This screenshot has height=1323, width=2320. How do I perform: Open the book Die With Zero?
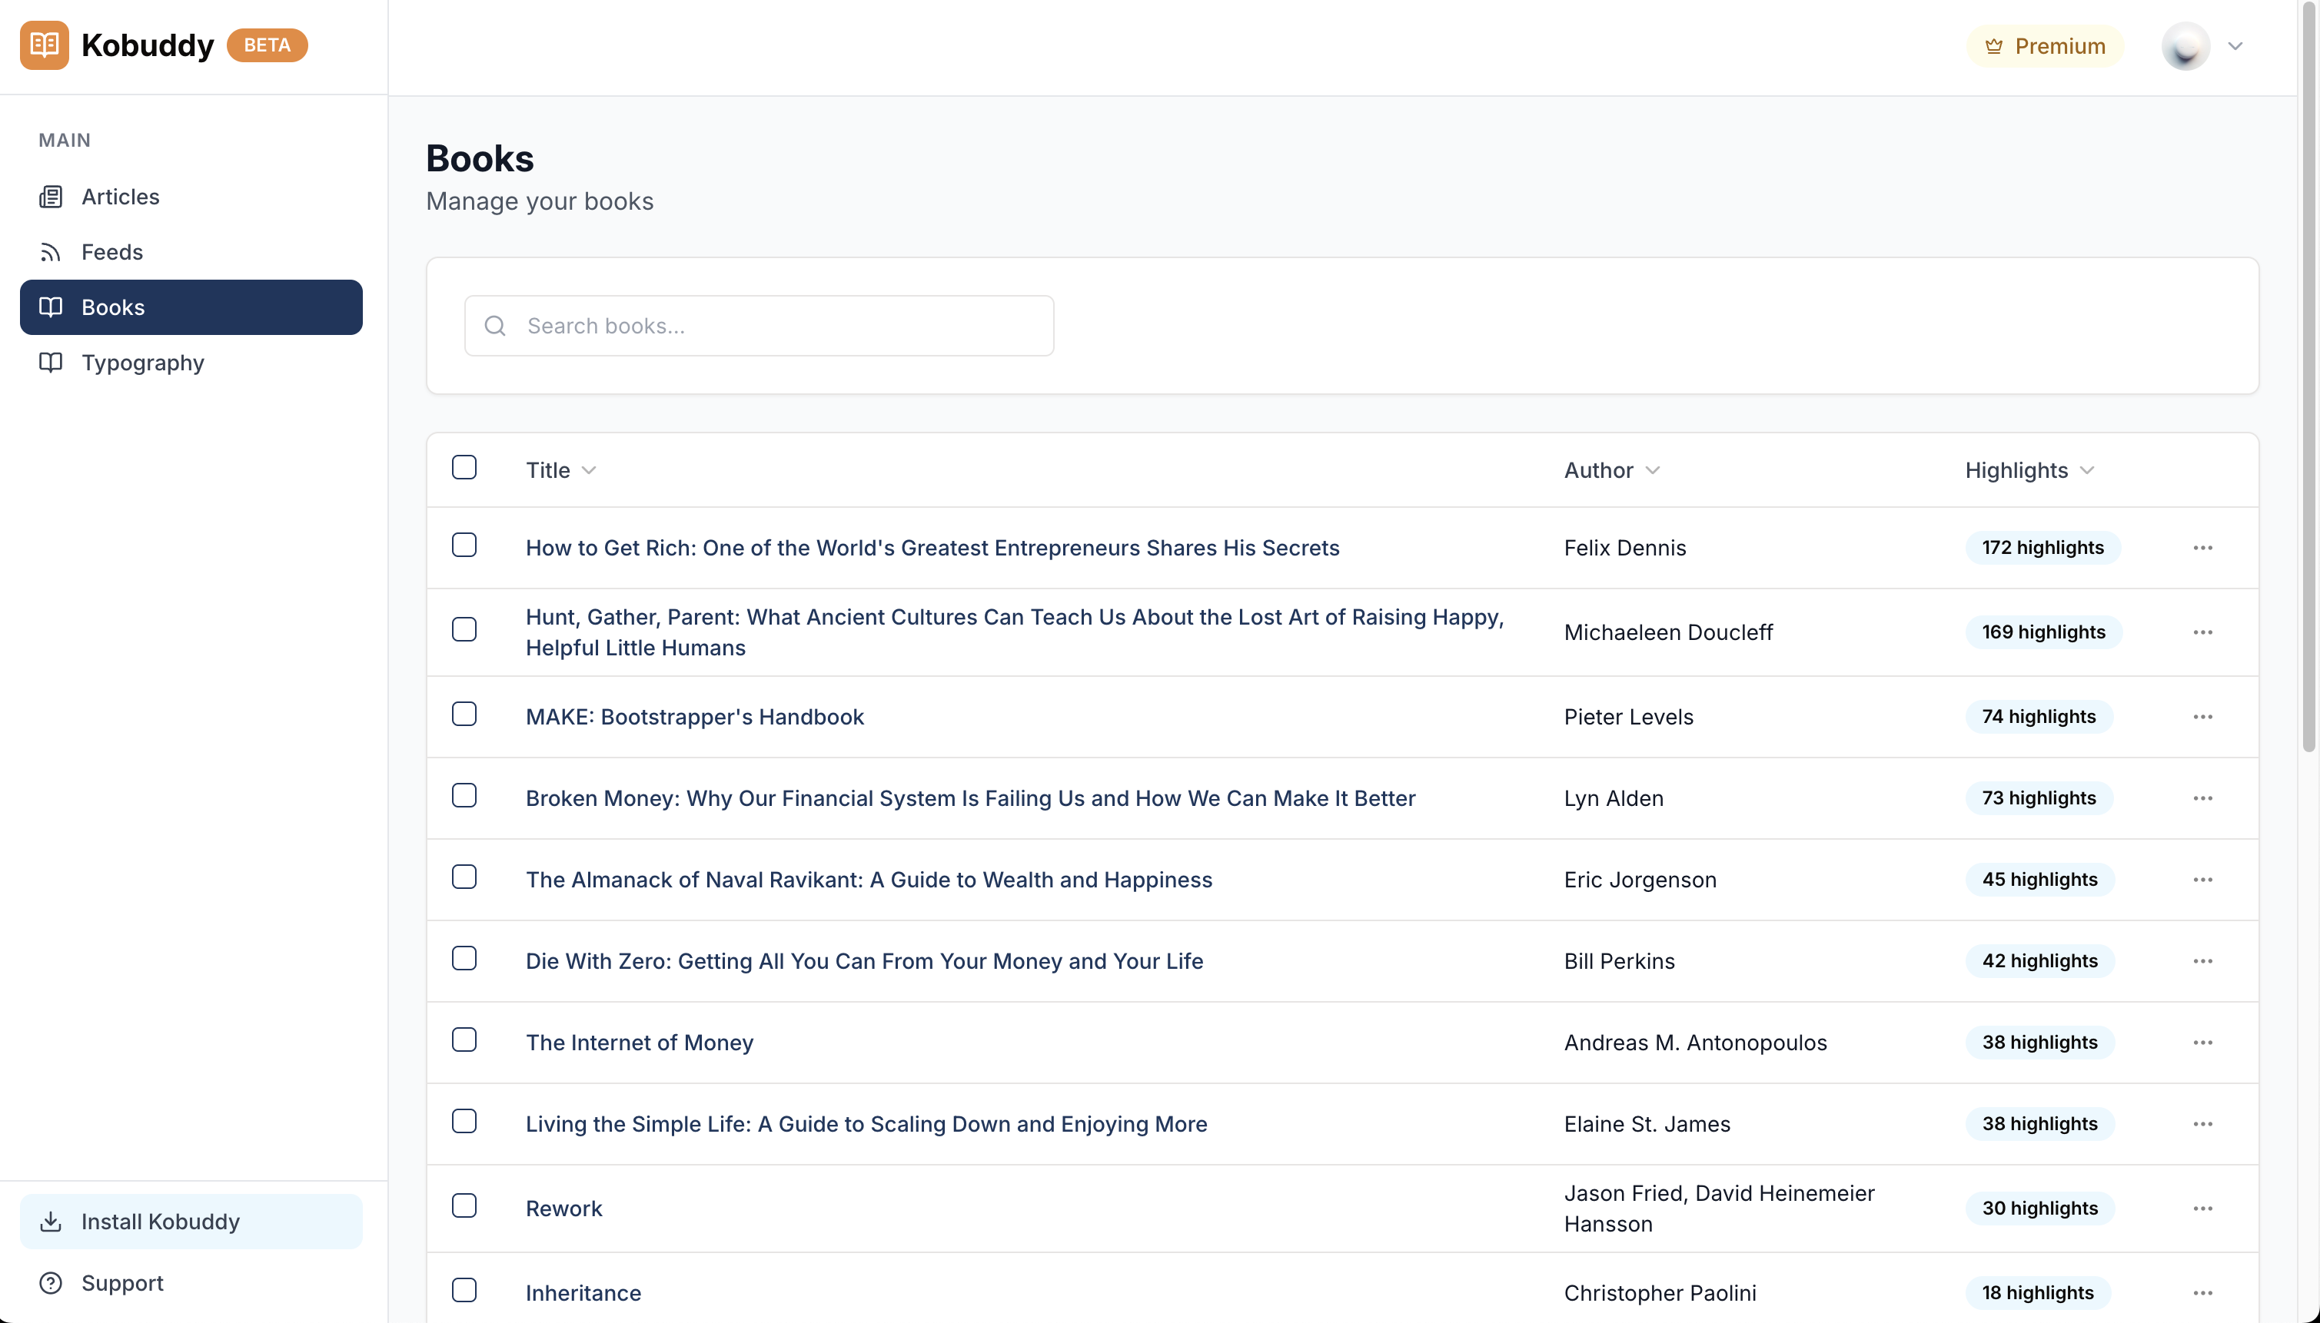coord(863,960)
